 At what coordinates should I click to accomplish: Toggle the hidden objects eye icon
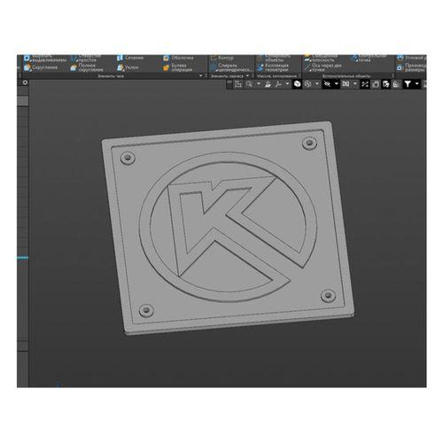click(x=327, y=84)
